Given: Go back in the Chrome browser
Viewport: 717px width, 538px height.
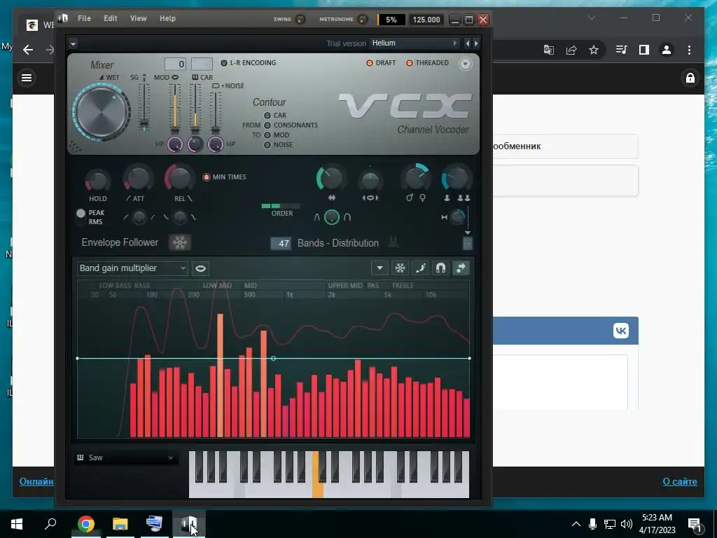Looking at the screenshot, I should coord(28,50).
